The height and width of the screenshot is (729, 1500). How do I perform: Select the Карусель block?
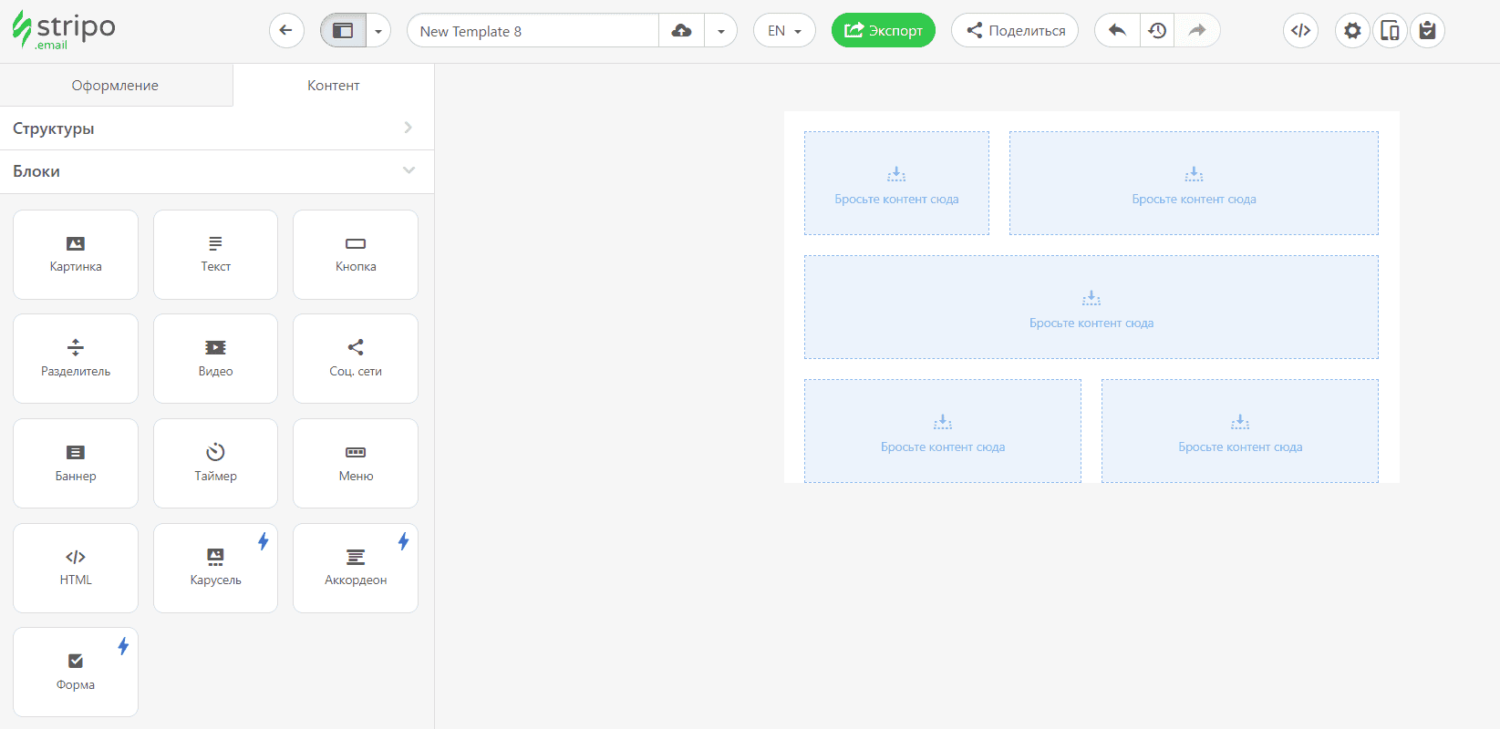click(215, 568)
